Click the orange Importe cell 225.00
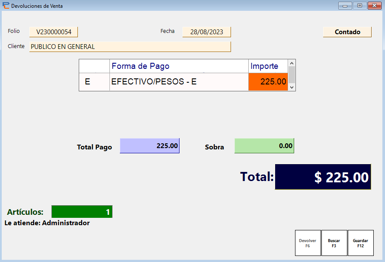Image resolution: width=385 pixels, height=262 pixels. (268, 81)
